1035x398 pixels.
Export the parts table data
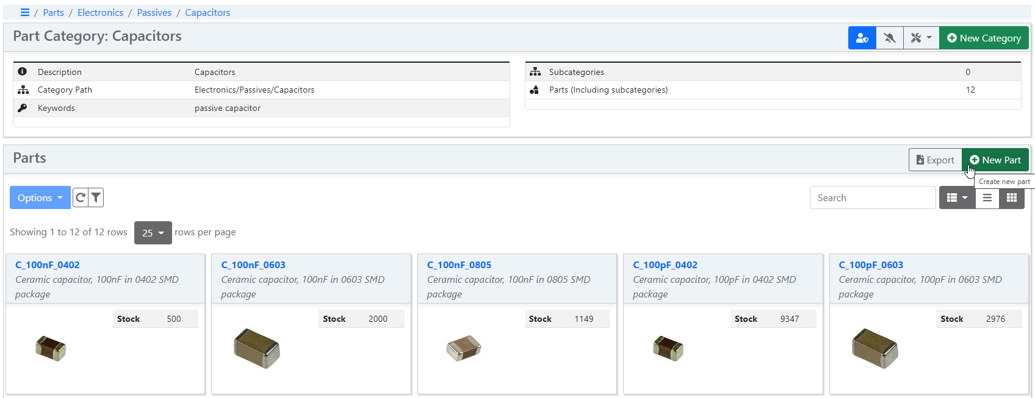tap(935, 160)
